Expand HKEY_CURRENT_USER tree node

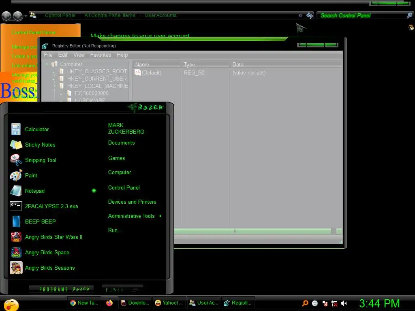[54, 79]
